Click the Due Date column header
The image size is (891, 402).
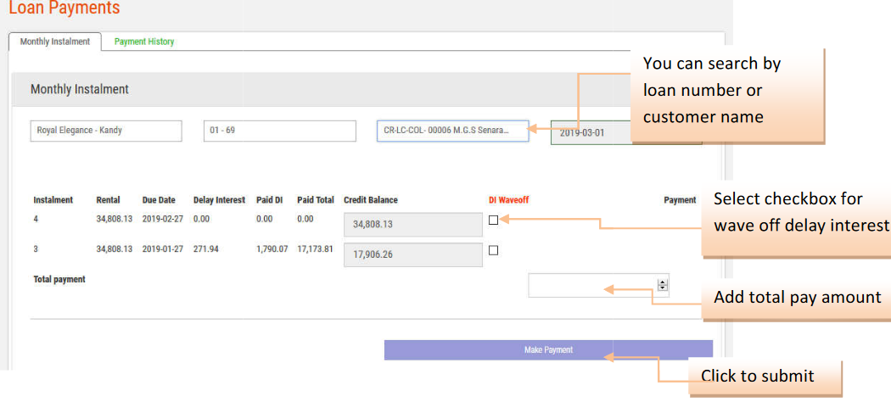tap(159, 200)
